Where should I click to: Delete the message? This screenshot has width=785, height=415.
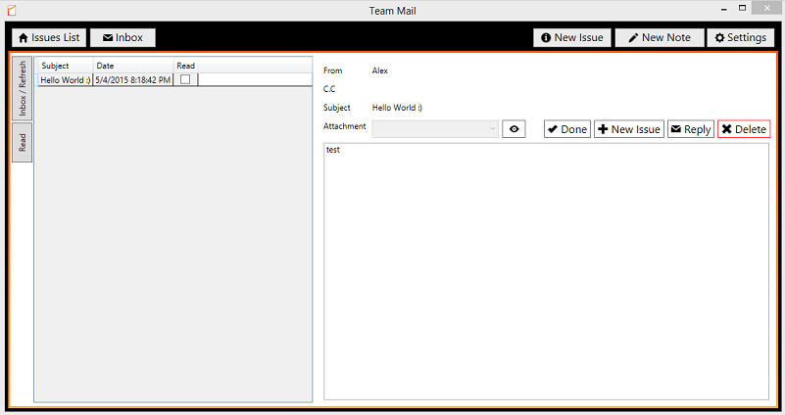coord(744,129)
